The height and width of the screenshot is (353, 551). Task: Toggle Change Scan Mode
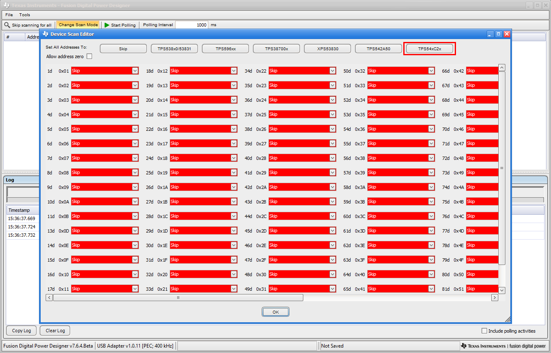(x=78, y=25)
